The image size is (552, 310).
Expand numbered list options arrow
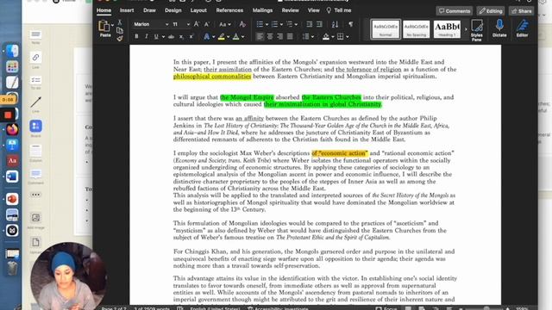tap(281, 25)
